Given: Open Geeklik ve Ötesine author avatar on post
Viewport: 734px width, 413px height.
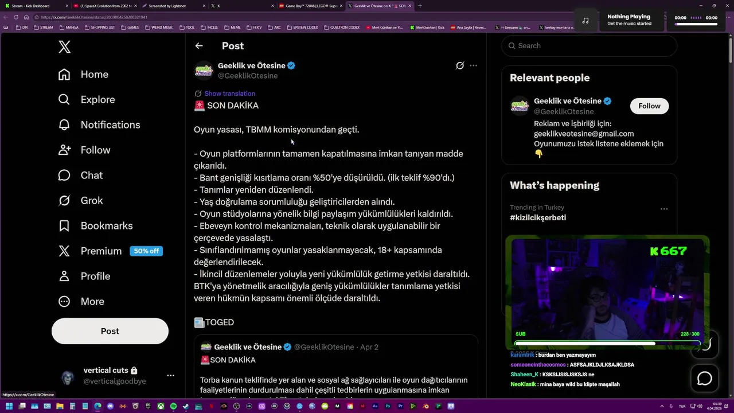Looking at the screenshot, I should pyautogui.click(x=204, y=71).
